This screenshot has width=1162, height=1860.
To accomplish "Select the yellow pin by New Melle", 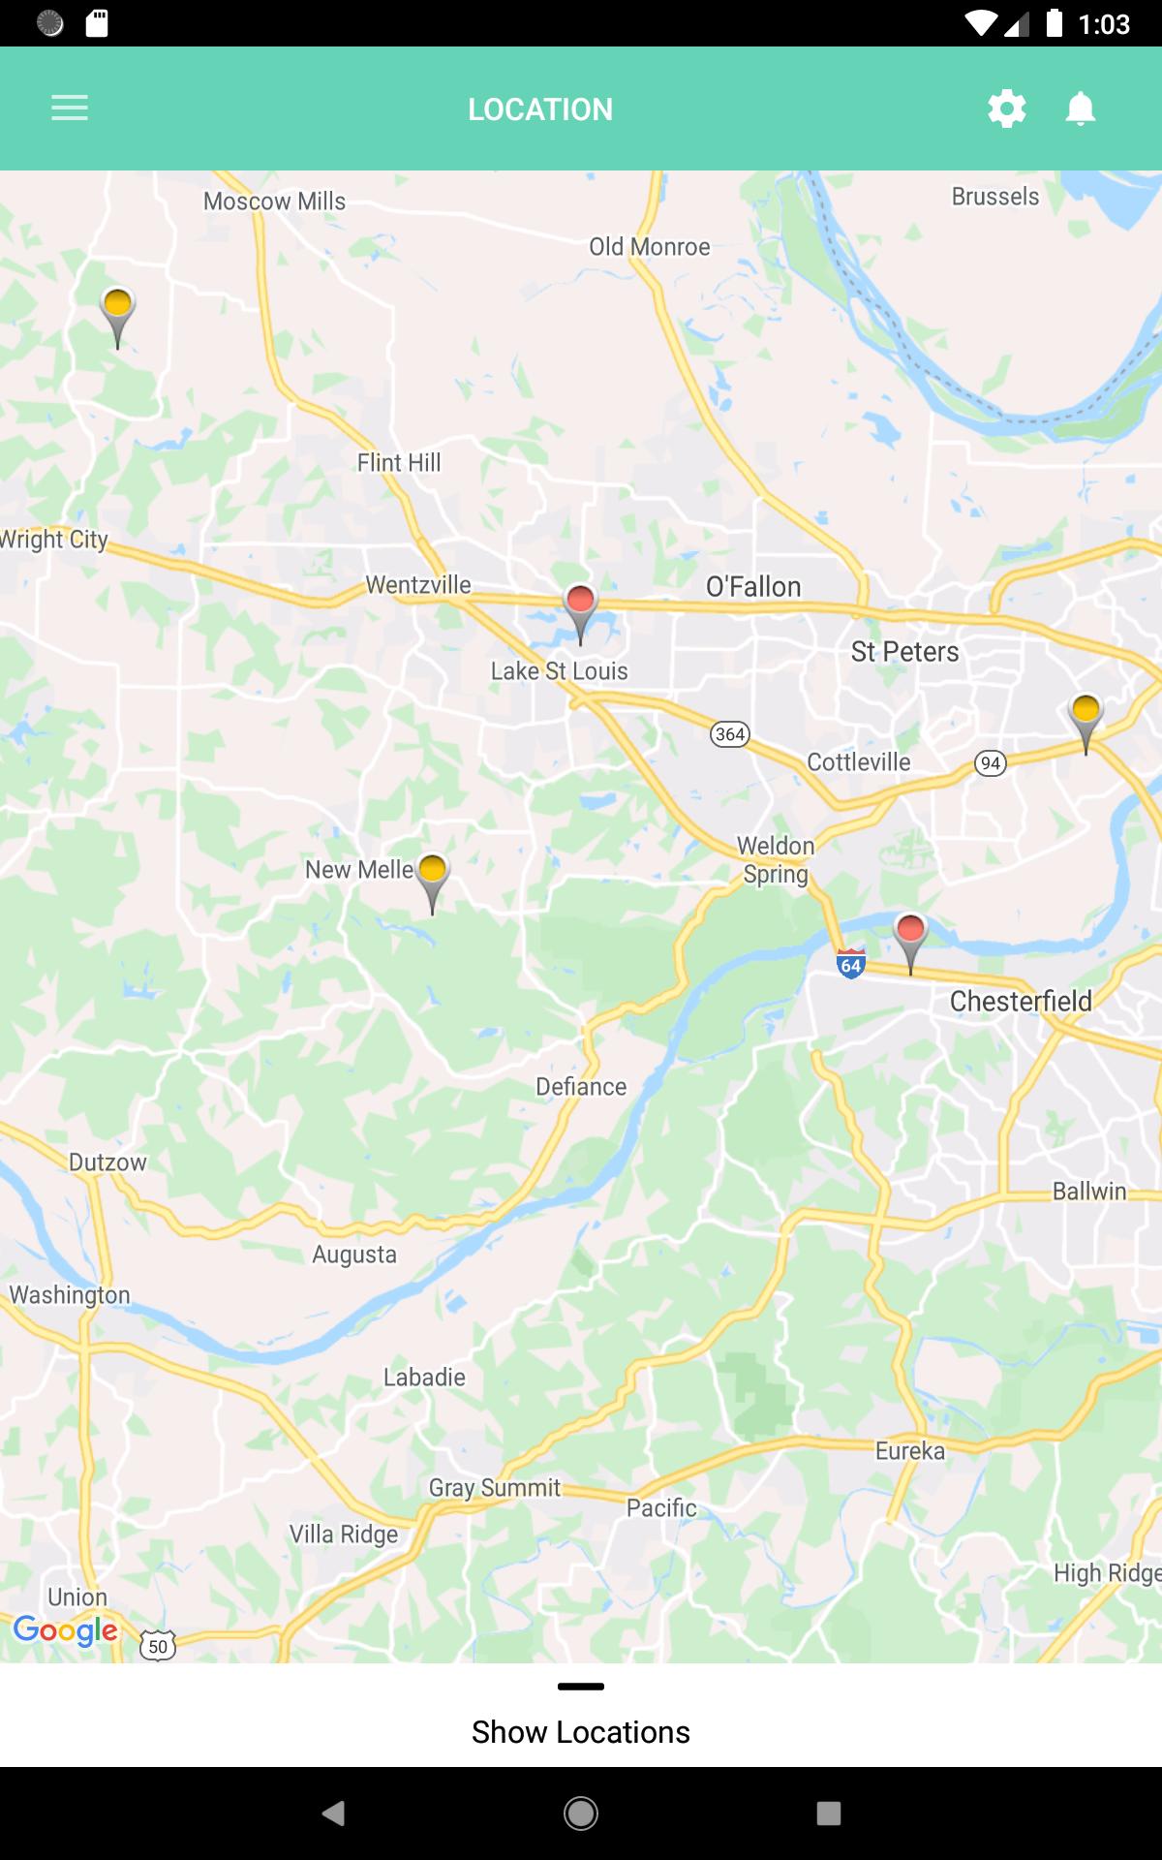I will point(433,883).
